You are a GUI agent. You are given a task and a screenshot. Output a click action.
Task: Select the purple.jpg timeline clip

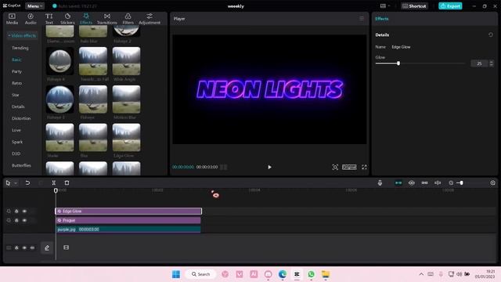128,230
